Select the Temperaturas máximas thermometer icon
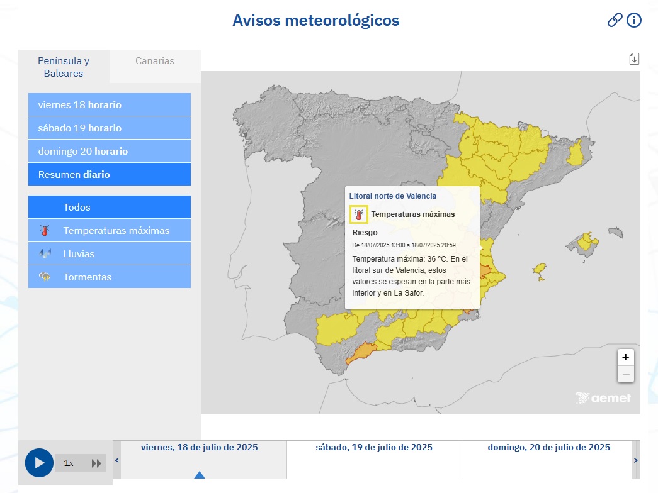Image resolution: width=658 pixels, height=493 pixels. click(x=45, y=230)
